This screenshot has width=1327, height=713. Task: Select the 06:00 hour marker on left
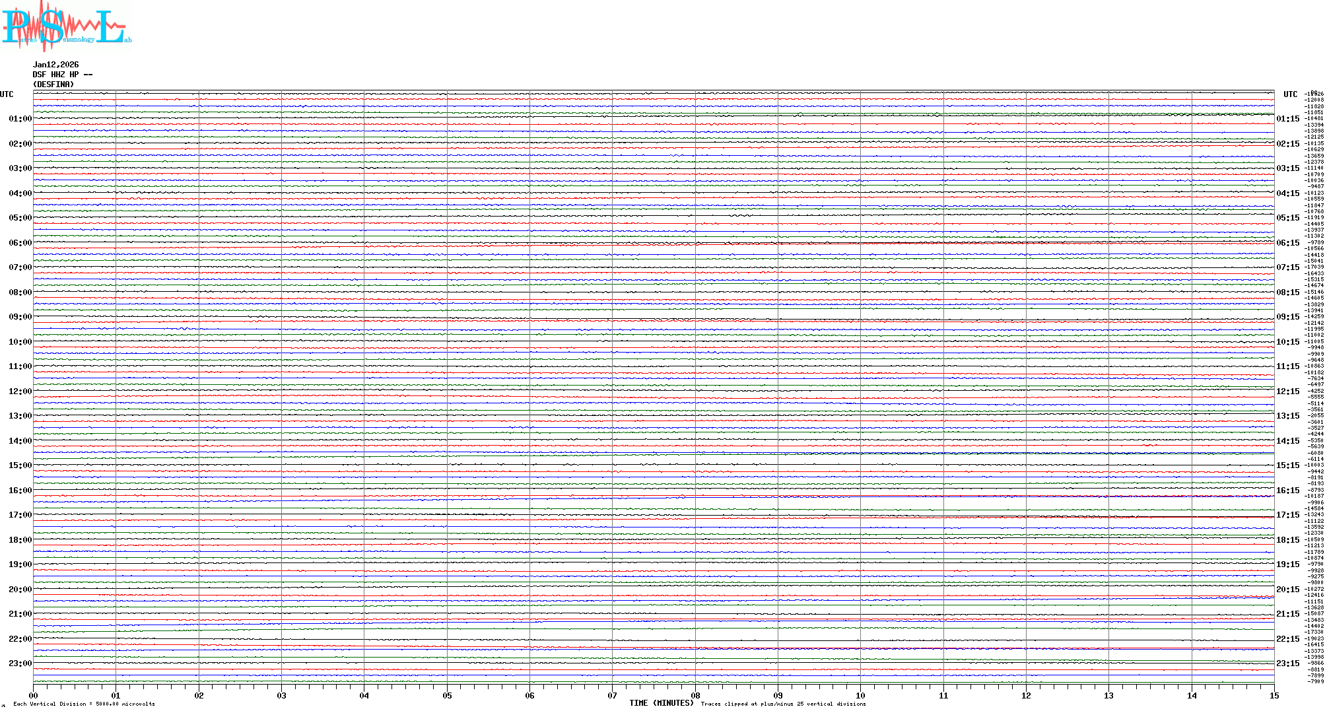(x=20, y=243)
